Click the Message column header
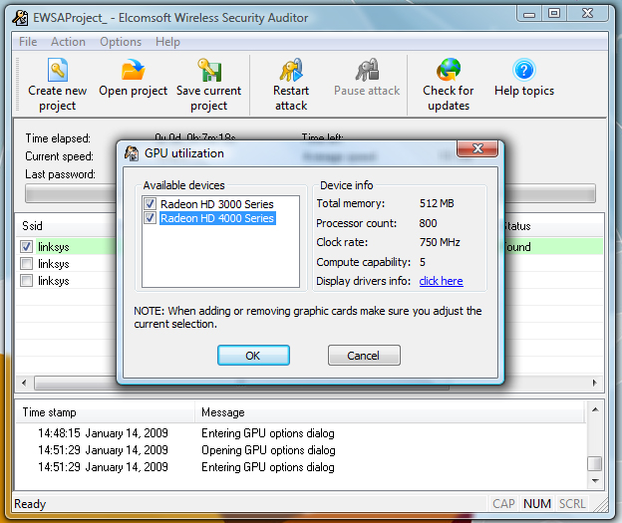 (x=223, y=412)
